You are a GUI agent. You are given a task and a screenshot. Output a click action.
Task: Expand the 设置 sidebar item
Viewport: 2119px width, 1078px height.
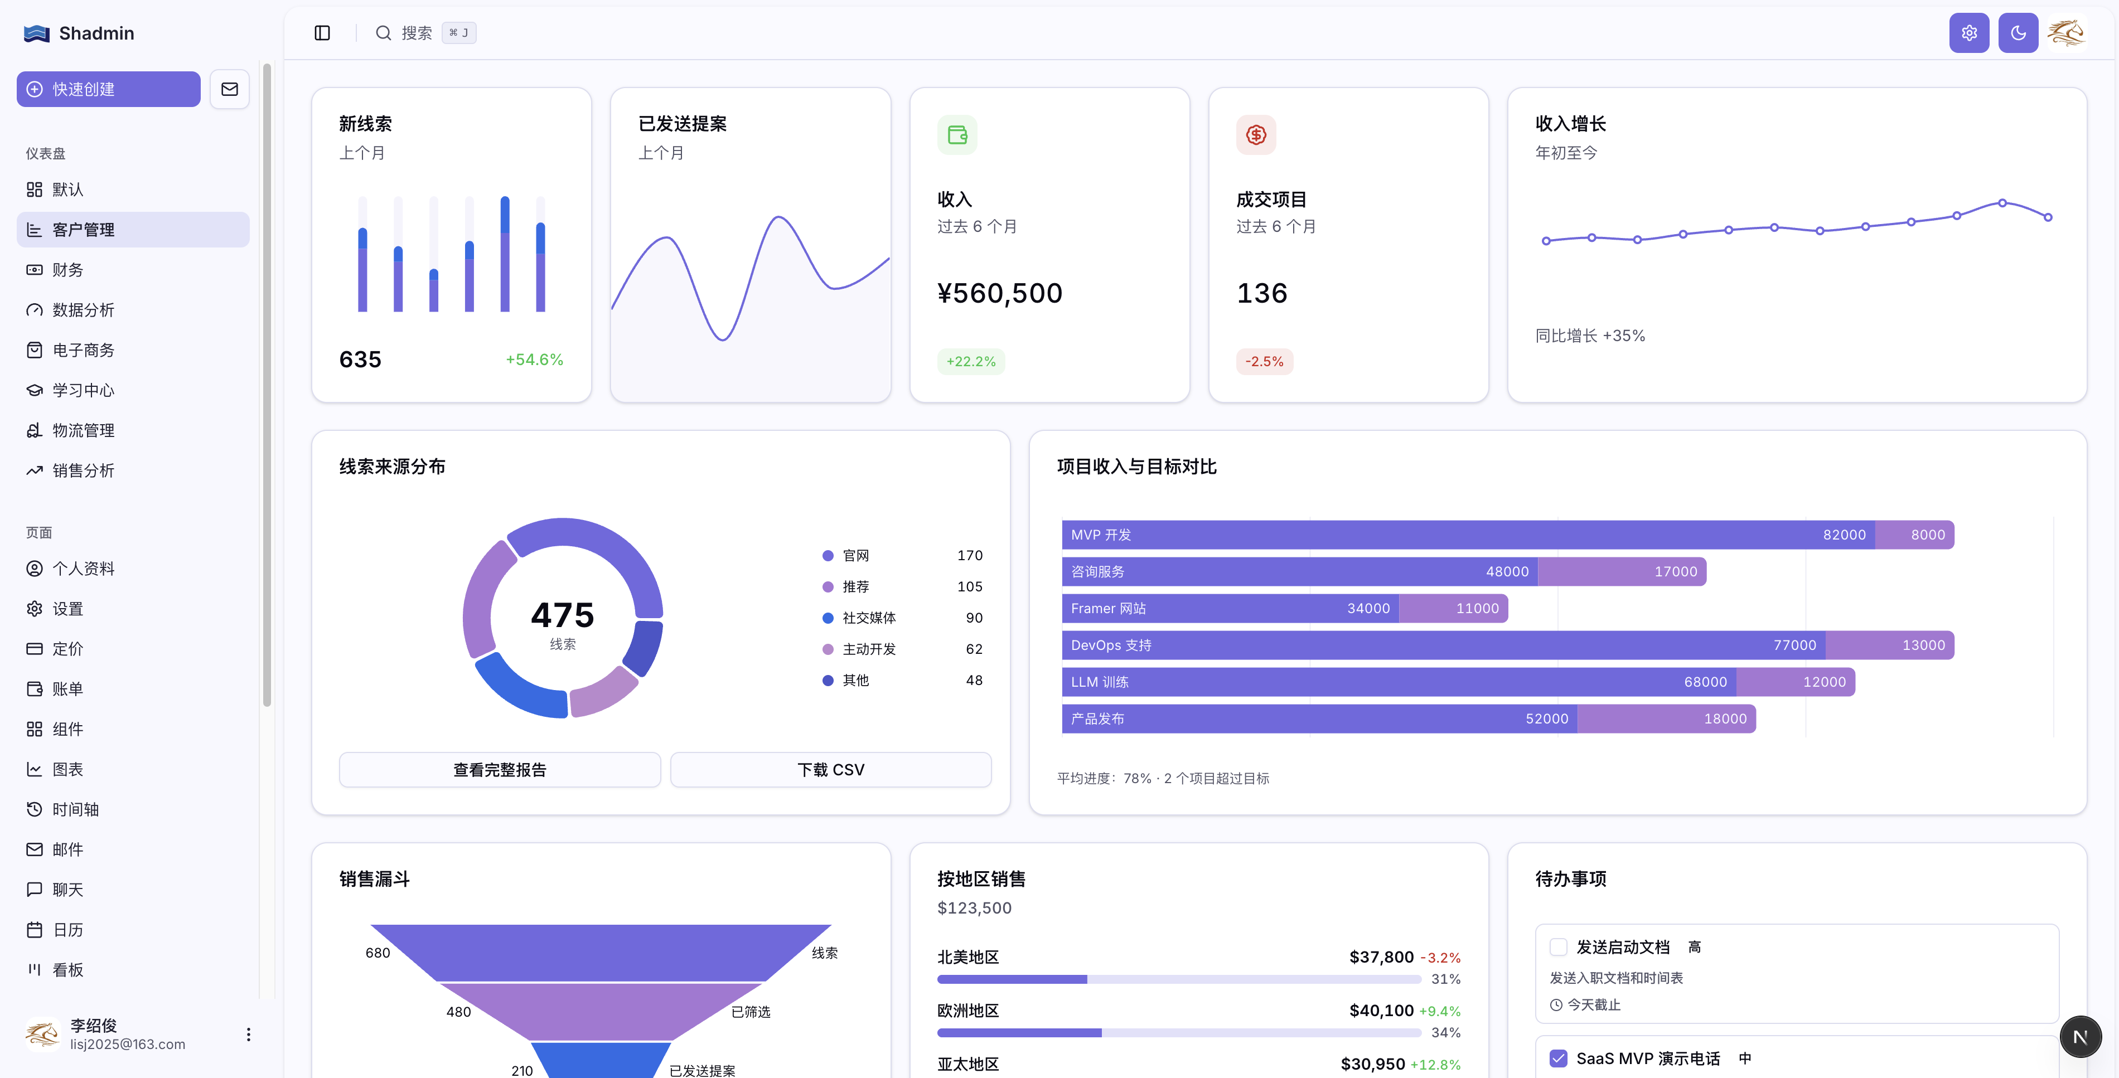[67, 609]
